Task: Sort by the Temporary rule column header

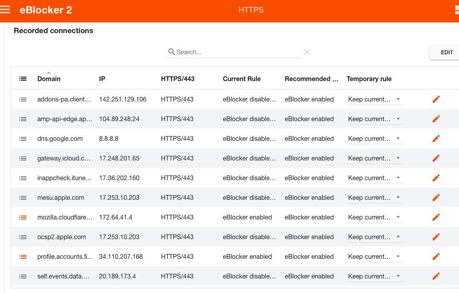Action: point(369,79)
